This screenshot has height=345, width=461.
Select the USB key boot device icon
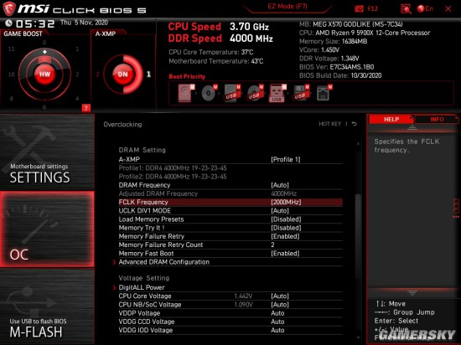point(277,94)
